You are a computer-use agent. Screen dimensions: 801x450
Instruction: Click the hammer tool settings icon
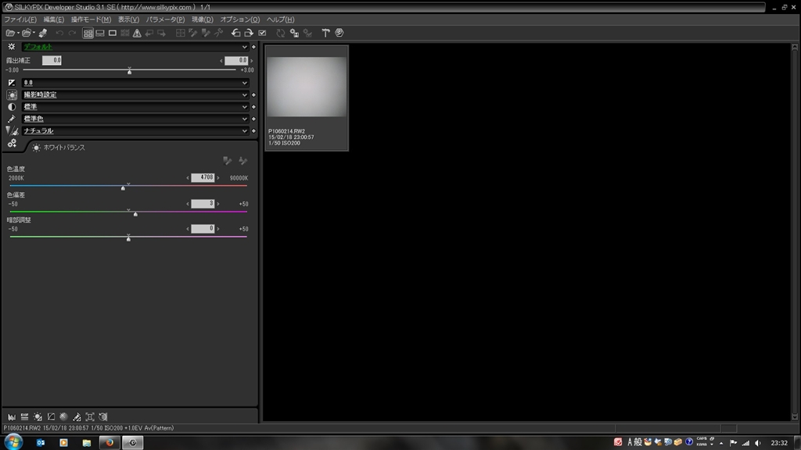click(325, 33)
